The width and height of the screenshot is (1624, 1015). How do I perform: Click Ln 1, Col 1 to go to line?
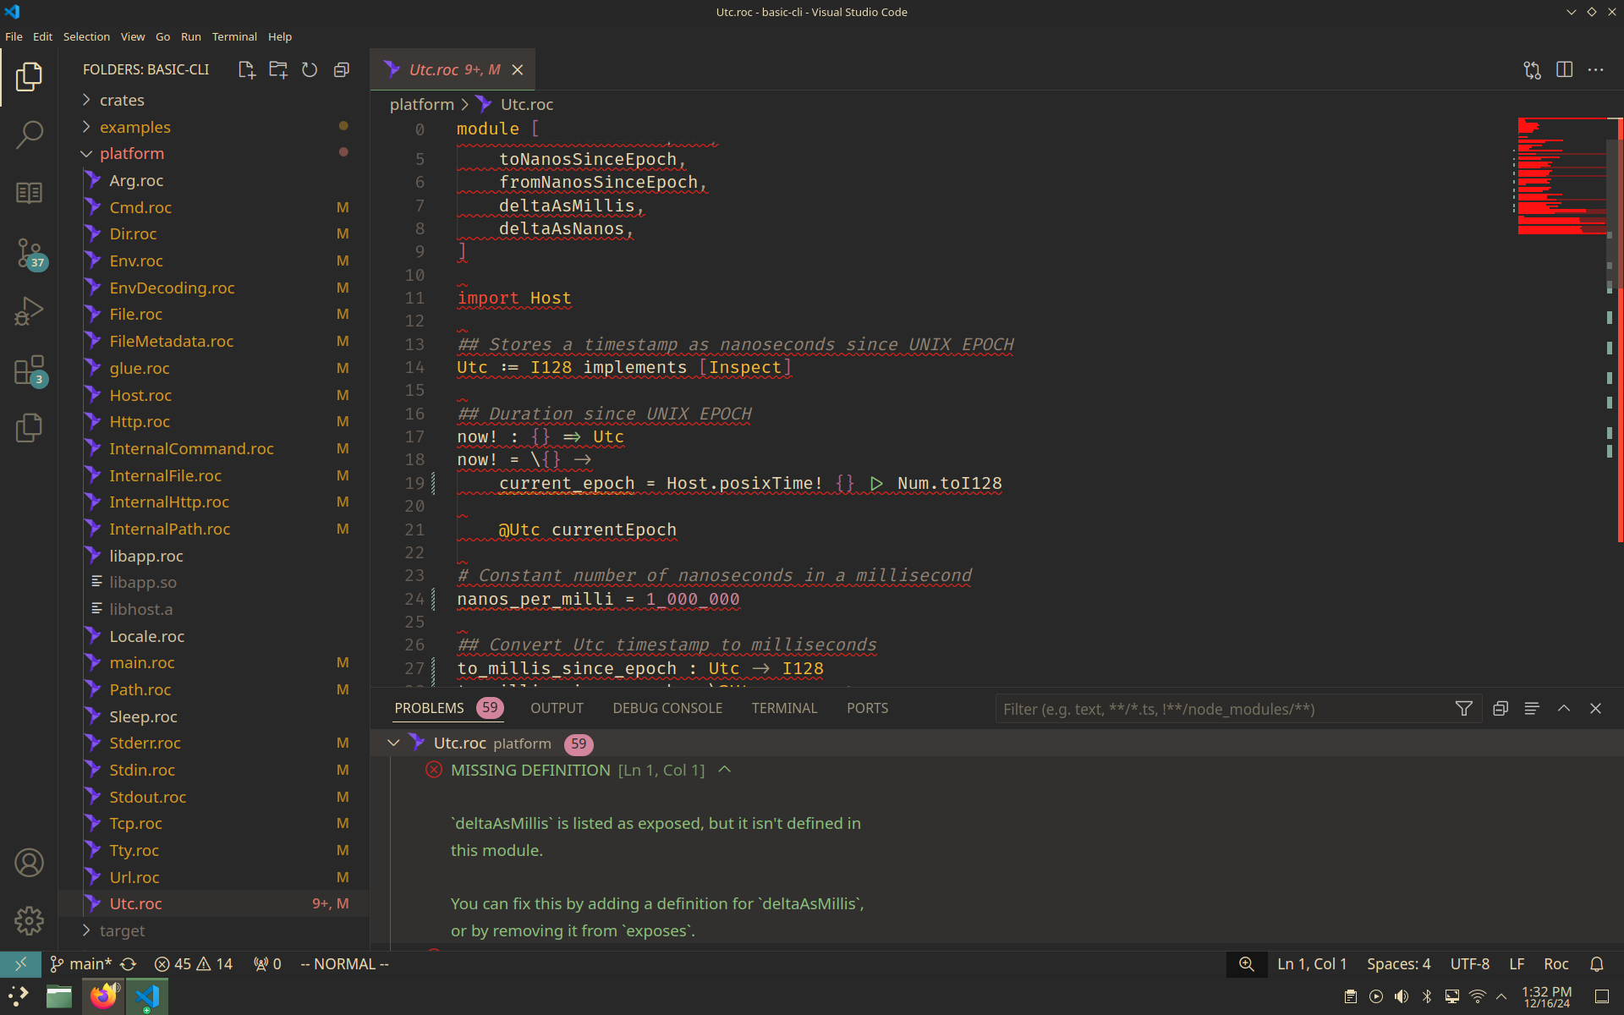[x=1311, y=963]
